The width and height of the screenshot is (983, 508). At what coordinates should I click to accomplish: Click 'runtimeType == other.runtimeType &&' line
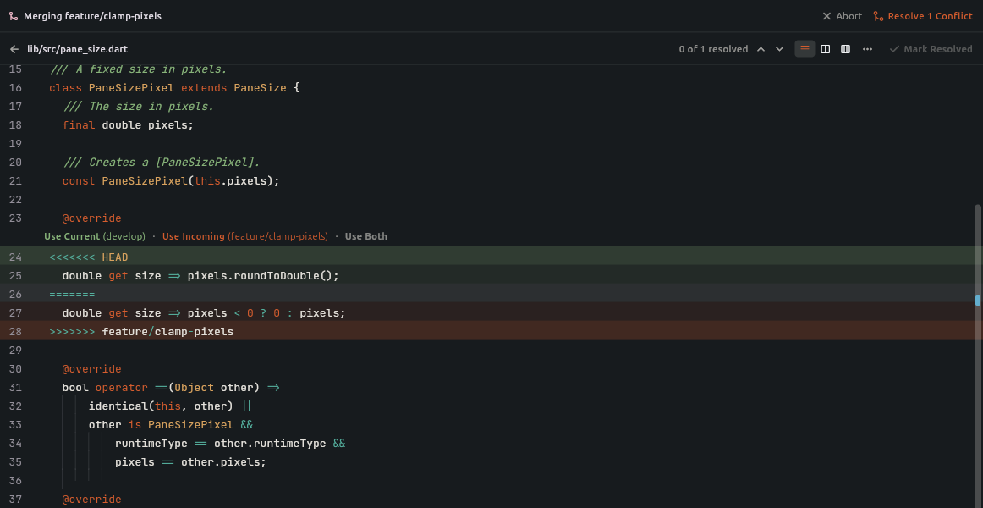click(230, 444)
